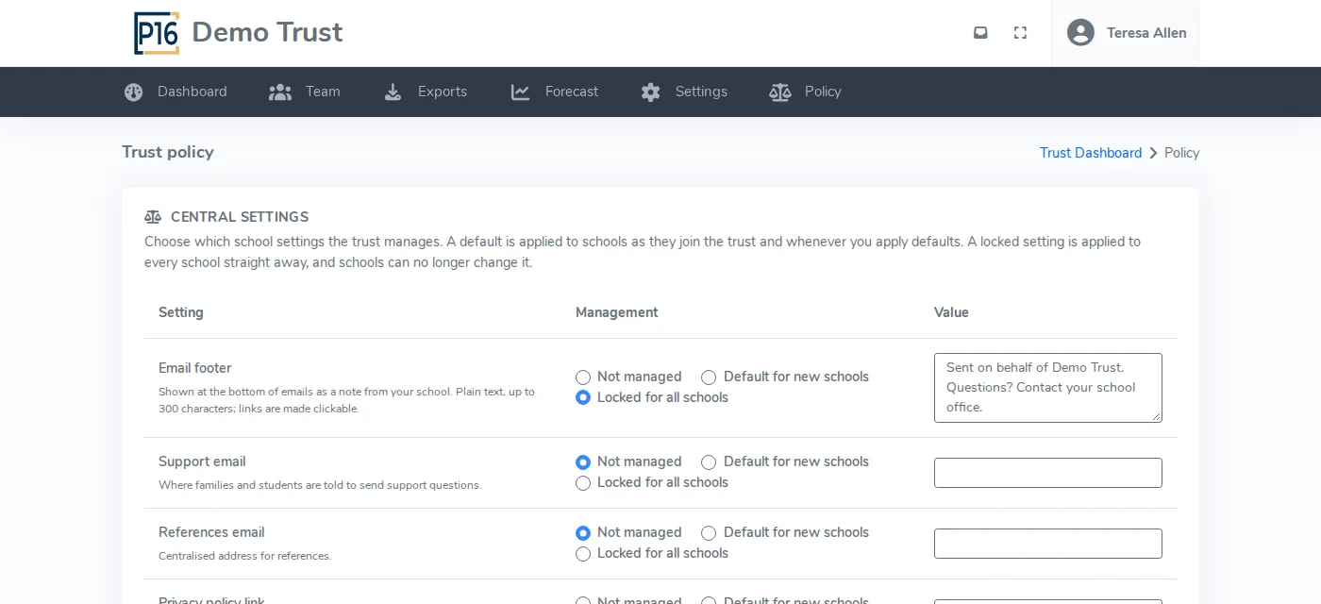Click the Management column header
The width and height of the screenshot is (1321, 604).
pyautogui.click(x=617, y=312)
